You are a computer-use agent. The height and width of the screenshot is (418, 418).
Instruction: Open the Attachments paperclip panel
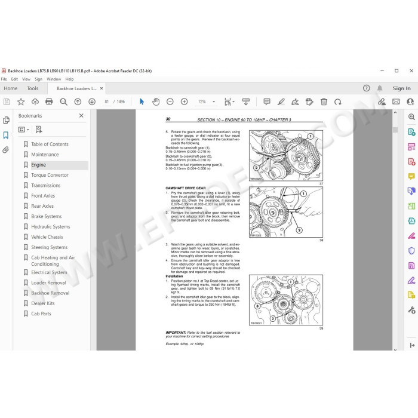pos(6,150)
